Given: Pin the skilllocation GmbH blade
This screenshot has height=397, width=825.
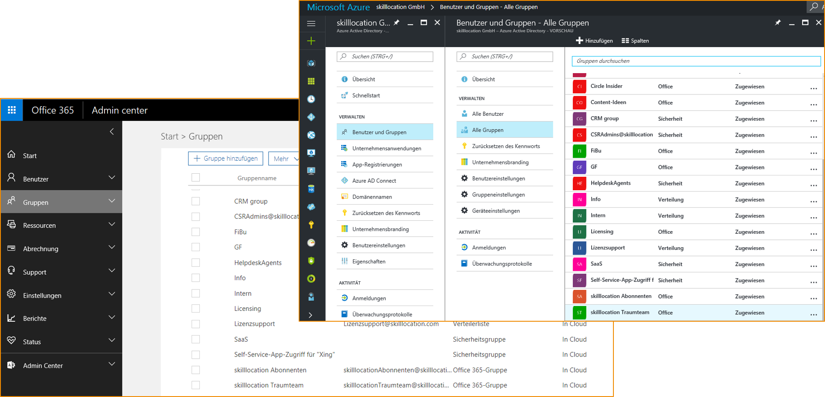Looking at the screenshot, I should 397,23.
